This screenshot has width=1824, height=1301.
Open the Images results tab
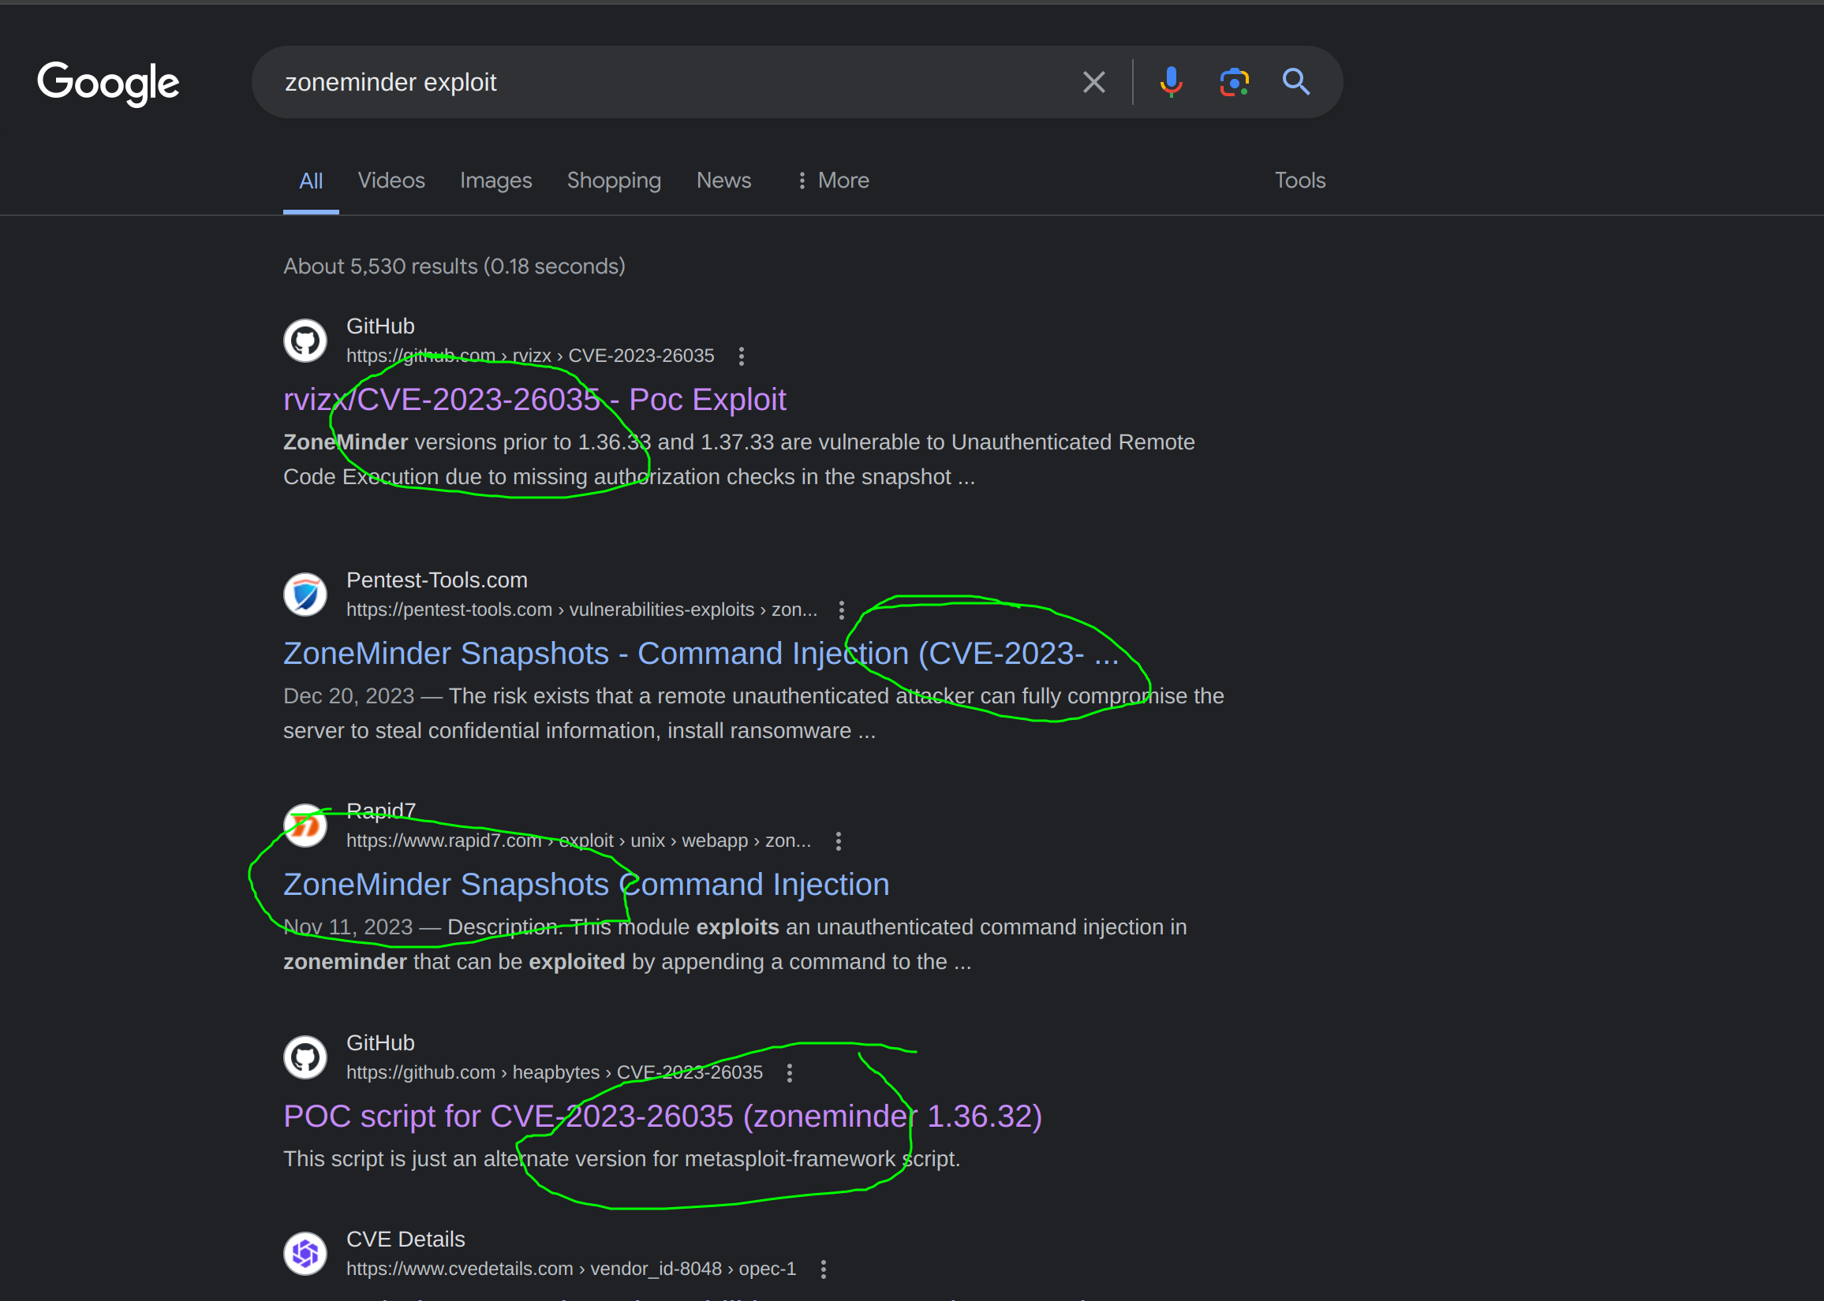(495, 181)
